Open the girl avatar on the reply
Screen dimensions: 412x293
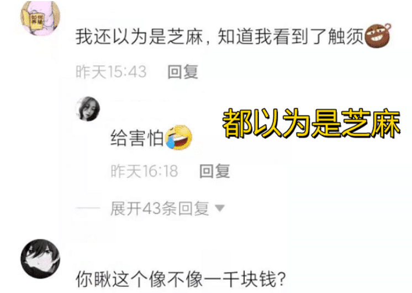click(x=88, y=108)
